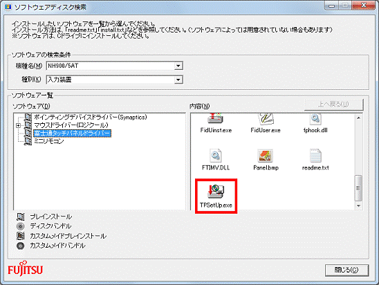Image resolution: width=379 pixels, height=285 pixels.
Task: Click the FidUinst.exe file name label
Action: click(216, 130)
